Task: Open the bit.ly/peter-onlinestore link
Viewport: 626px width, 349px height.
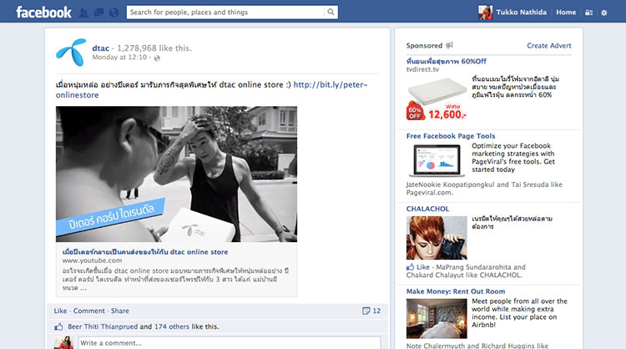Action: pyautogui.click(x=212, y=90)
